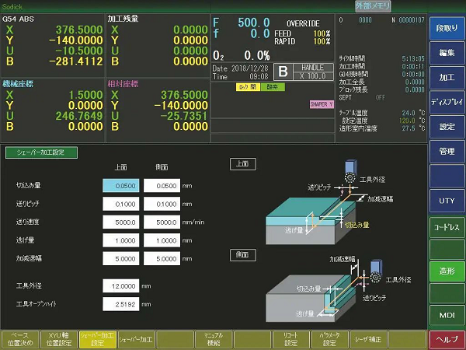The height and width of the screenshot is (350, 466).
Task: Switch to the ディスプレイ display menu
Action: coord(447,103)
